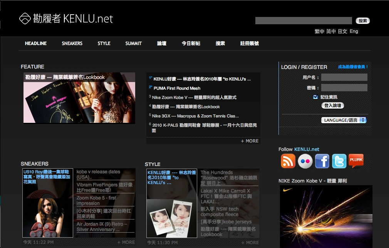Click the 密碼 password field
The image size is (389, 248).
tap(344, 87)
